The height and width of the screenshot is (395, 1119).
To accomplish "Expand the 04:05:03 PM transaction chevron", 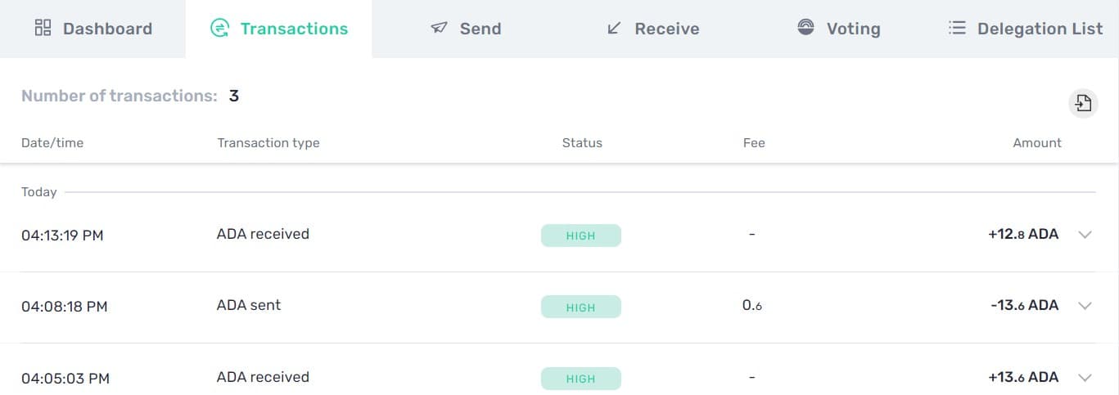I will click(x=1085, y=378).
